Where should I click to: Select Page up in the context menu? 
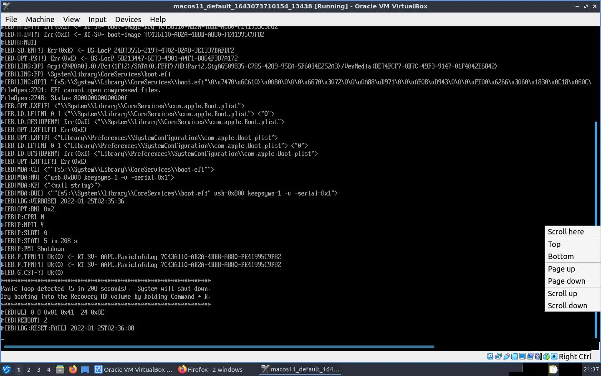(572, 269)
